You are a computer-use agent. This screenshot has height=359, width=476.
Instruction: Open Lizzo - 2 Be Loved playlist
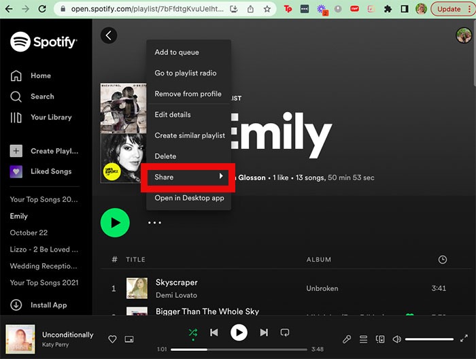[44, 250]
